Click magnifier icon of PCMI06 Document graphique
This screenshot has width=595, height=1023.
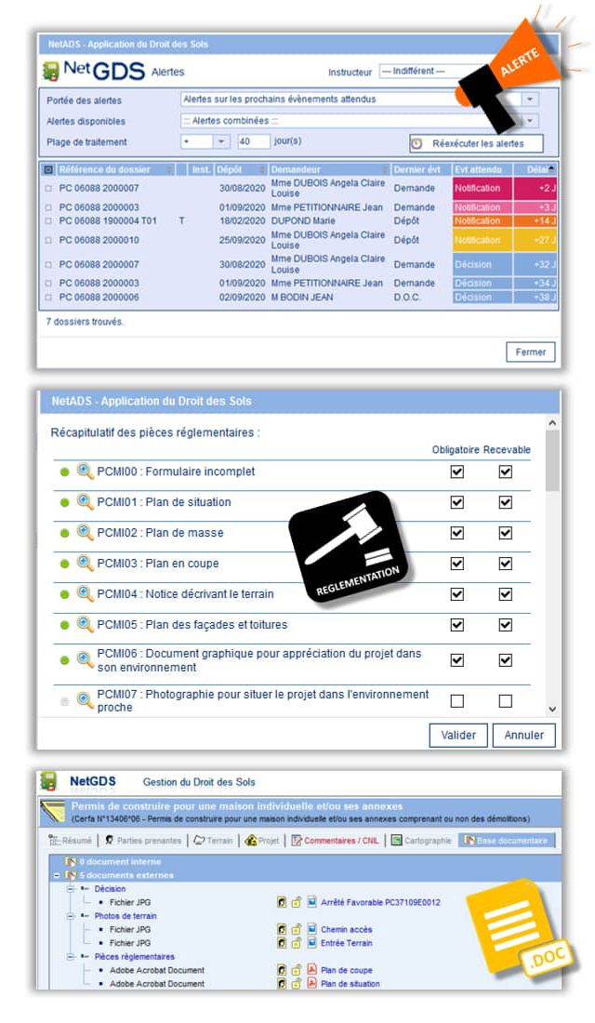(x=85, y=659)
